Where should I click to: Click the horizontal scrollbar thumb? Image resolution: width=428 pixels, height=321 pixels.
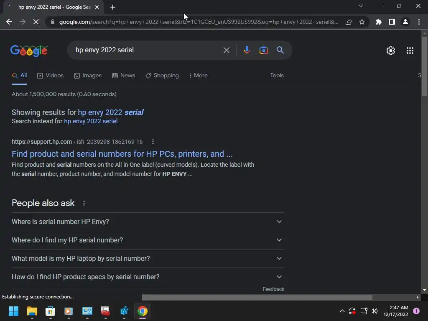pos(257,297)
